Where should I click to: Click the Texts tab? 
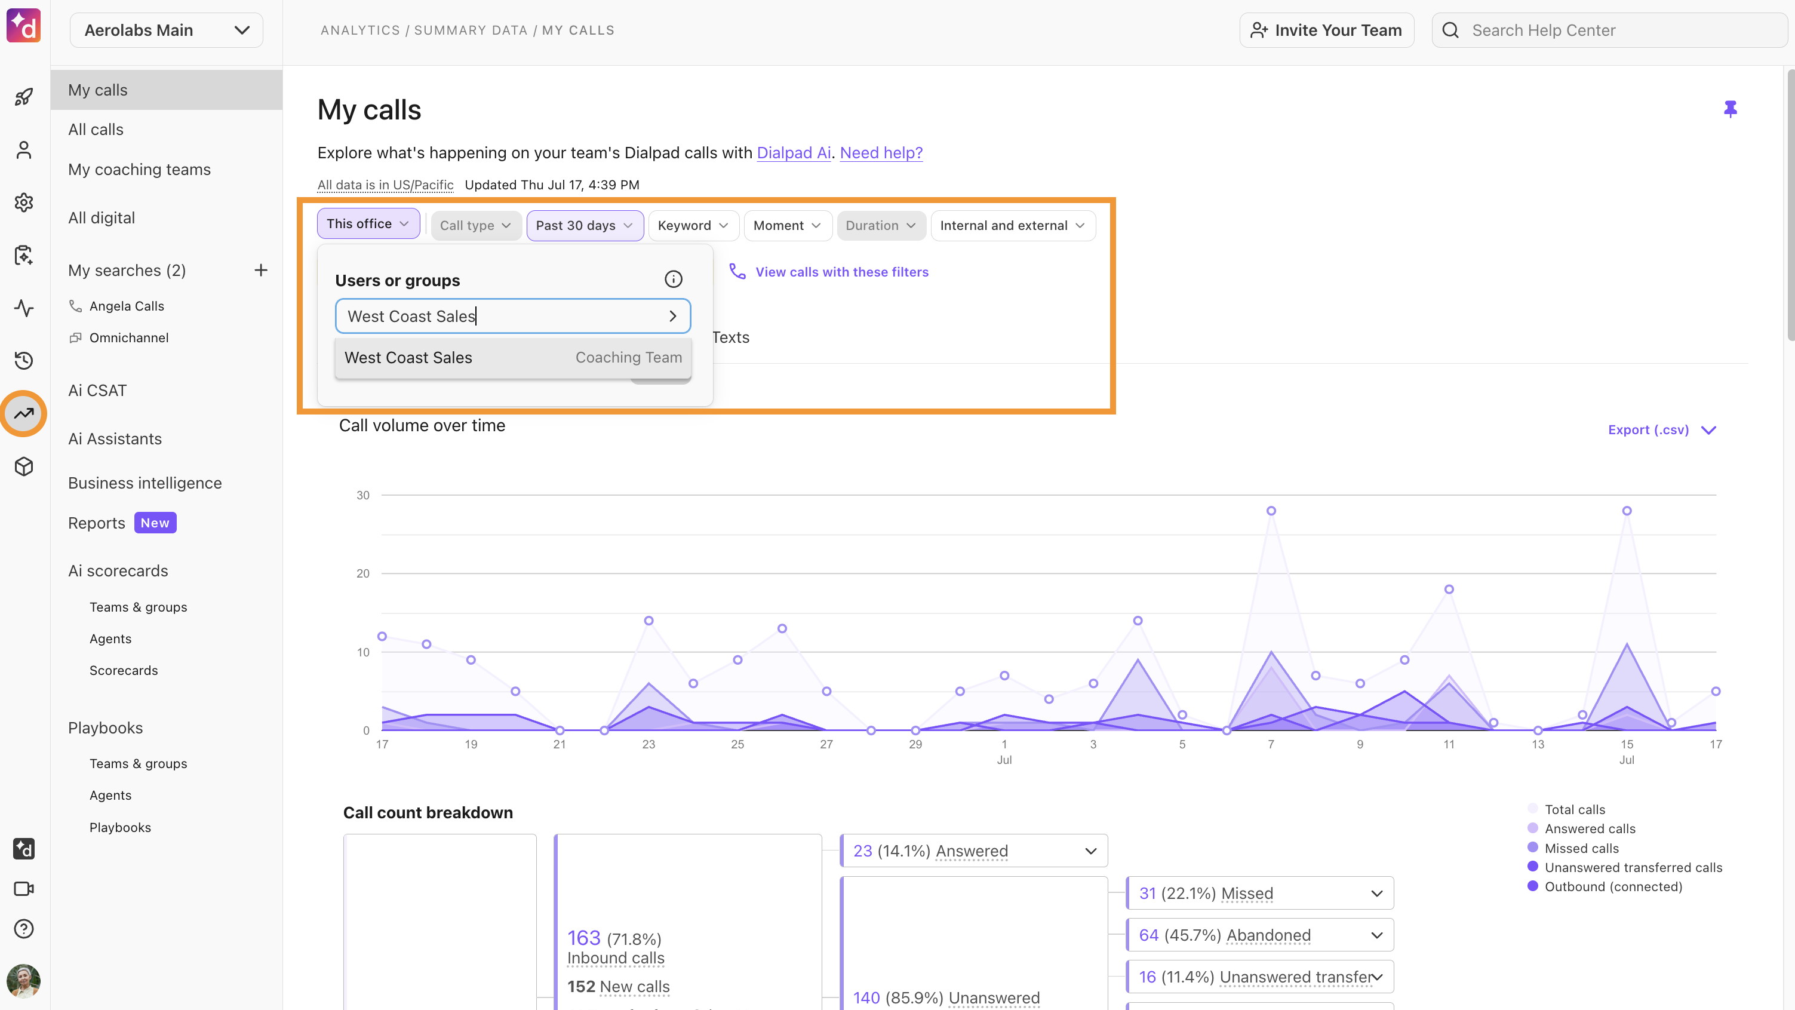[x=730, y=337]
